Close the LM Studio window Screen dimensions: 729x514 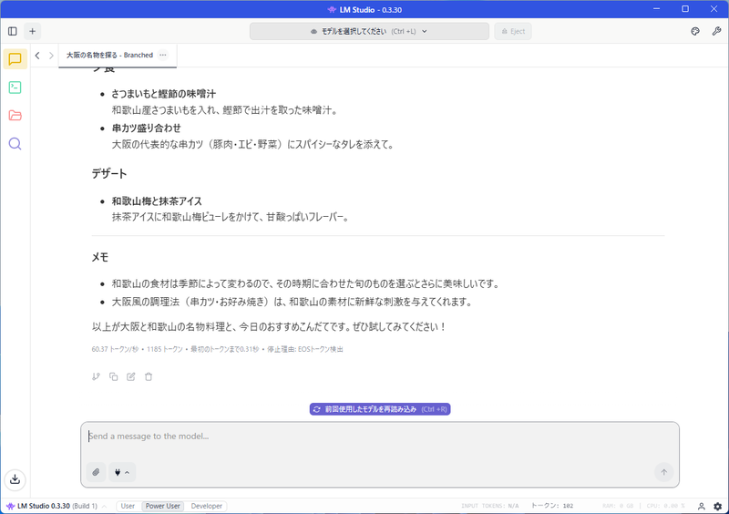click(714, 9)
